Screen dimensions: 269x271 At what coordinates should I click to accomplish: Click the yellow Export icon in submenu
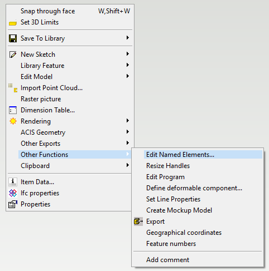pos(138,221)
